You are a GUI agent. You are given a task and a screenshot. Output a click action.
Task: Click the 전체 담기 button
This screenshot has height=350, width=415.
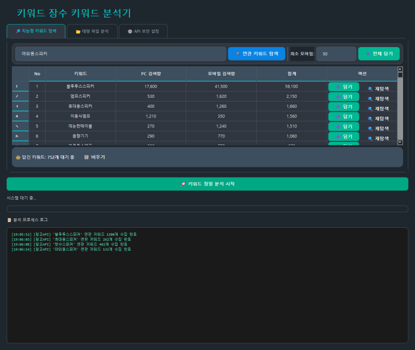tap(379, 54)
